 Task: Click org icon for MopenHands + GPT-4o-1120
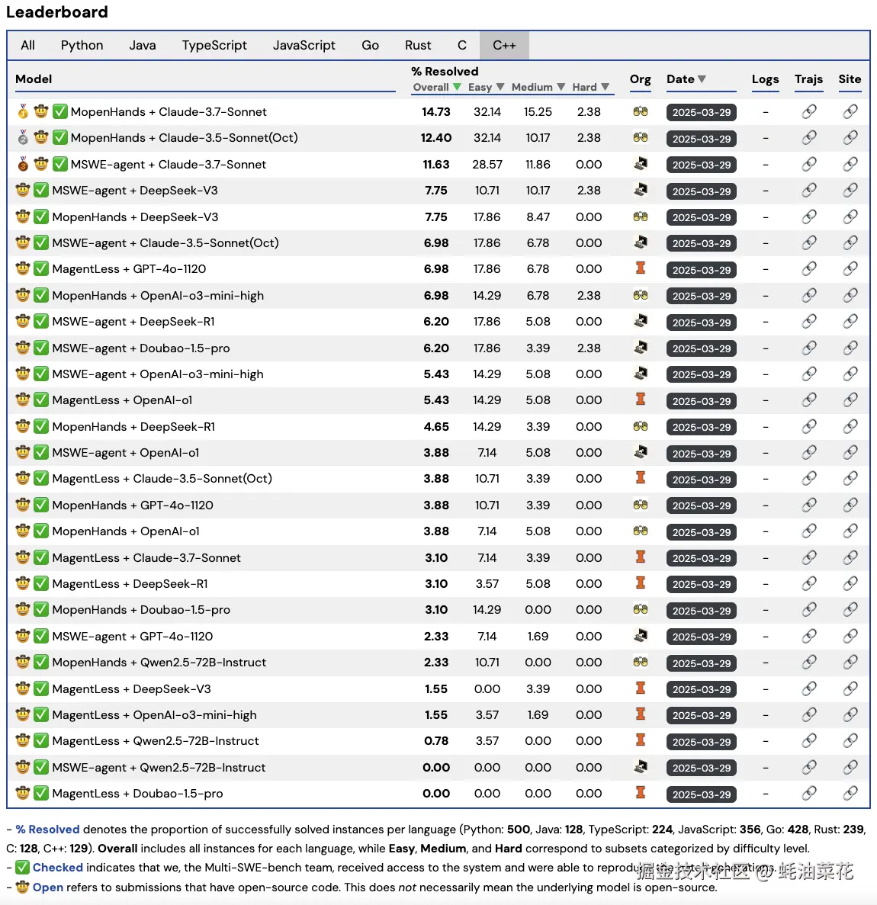point(641,505)
